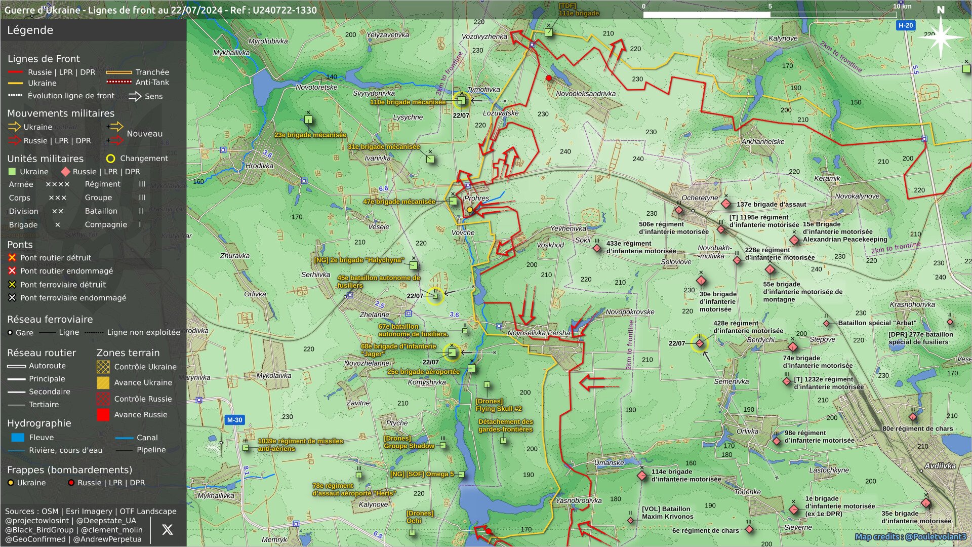
Task: Select the Drones Ochi unit square
Action: tap(412, 533)
